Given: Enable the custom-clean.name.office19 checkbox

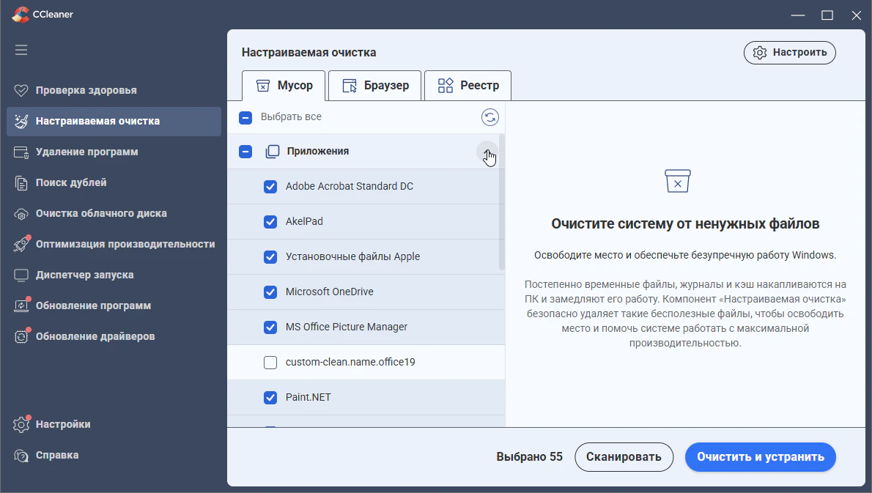Looking at the screenshot, I should pyautogui.click(x=270, y=363).
